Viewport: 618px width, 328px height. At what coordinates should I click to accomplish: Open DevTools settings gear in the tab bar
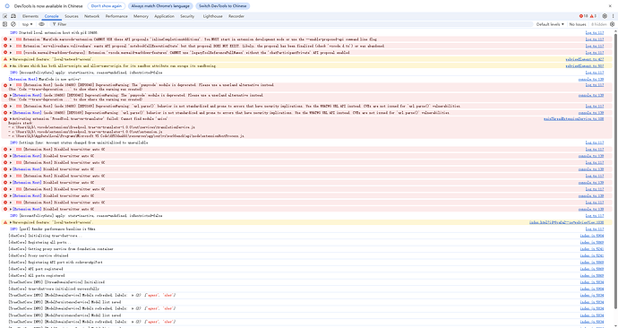605,16
